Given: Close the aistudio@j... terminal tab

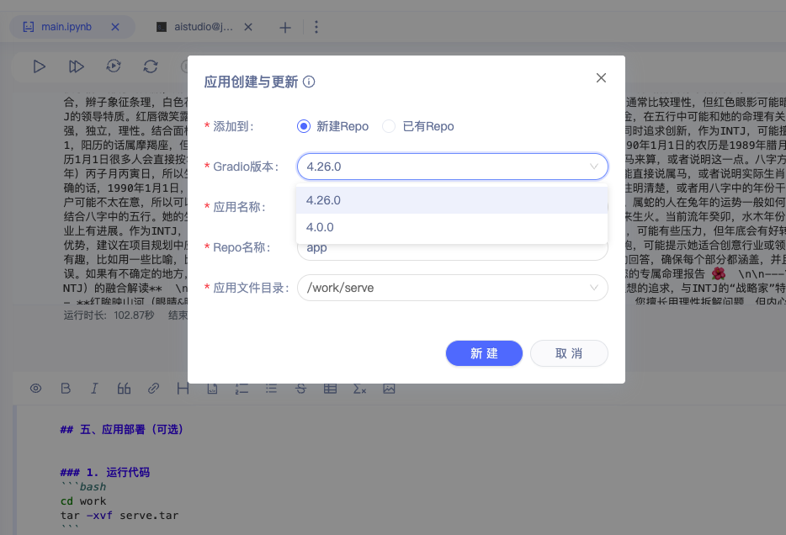Looking at the screenshot, I should pyautogui.click(x=248, y=27).
